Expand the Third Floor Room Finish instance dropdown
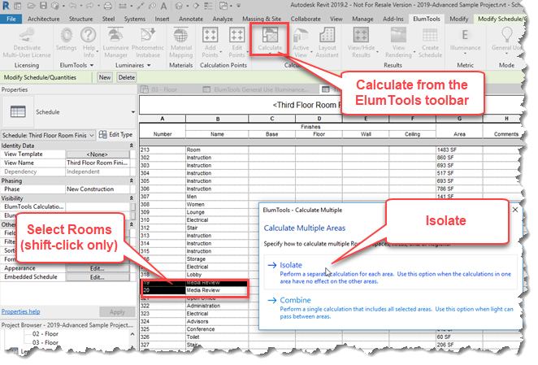Screen dimensions: 538x365 [91, 135]
